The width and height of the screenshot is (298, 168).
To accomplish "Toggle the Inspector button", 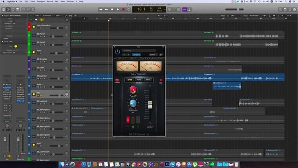I will 8,9.
